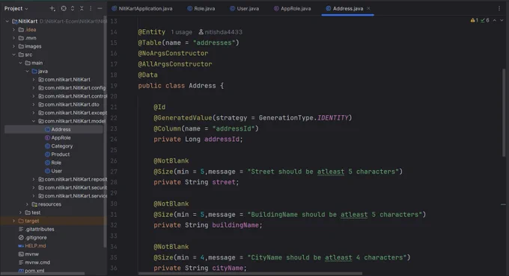Expand the .idea folder
The height and width of the screenshot is (276, 509).
13,30
